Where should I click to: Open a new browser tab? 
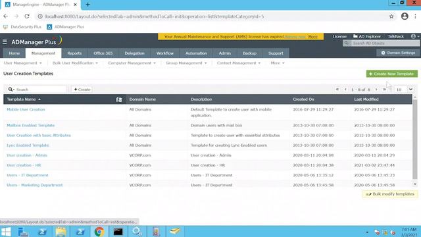(87, 5)
